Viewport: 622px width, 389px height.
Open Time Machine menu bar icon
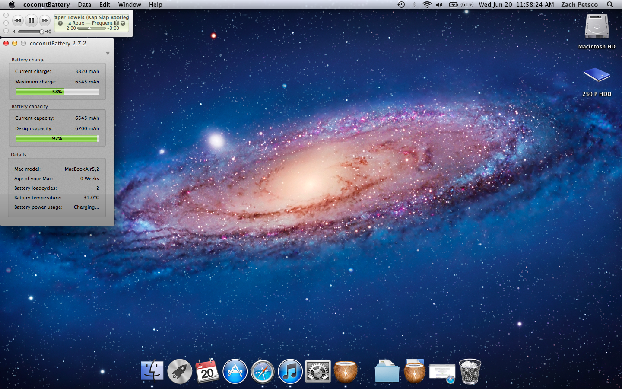click(x=401, y=5)
